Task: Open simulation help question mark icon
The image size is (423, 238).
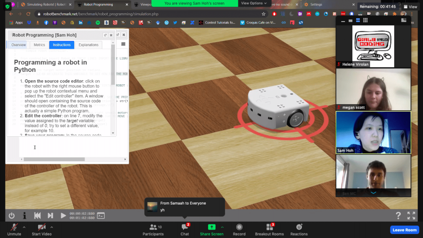Action: 398,215
